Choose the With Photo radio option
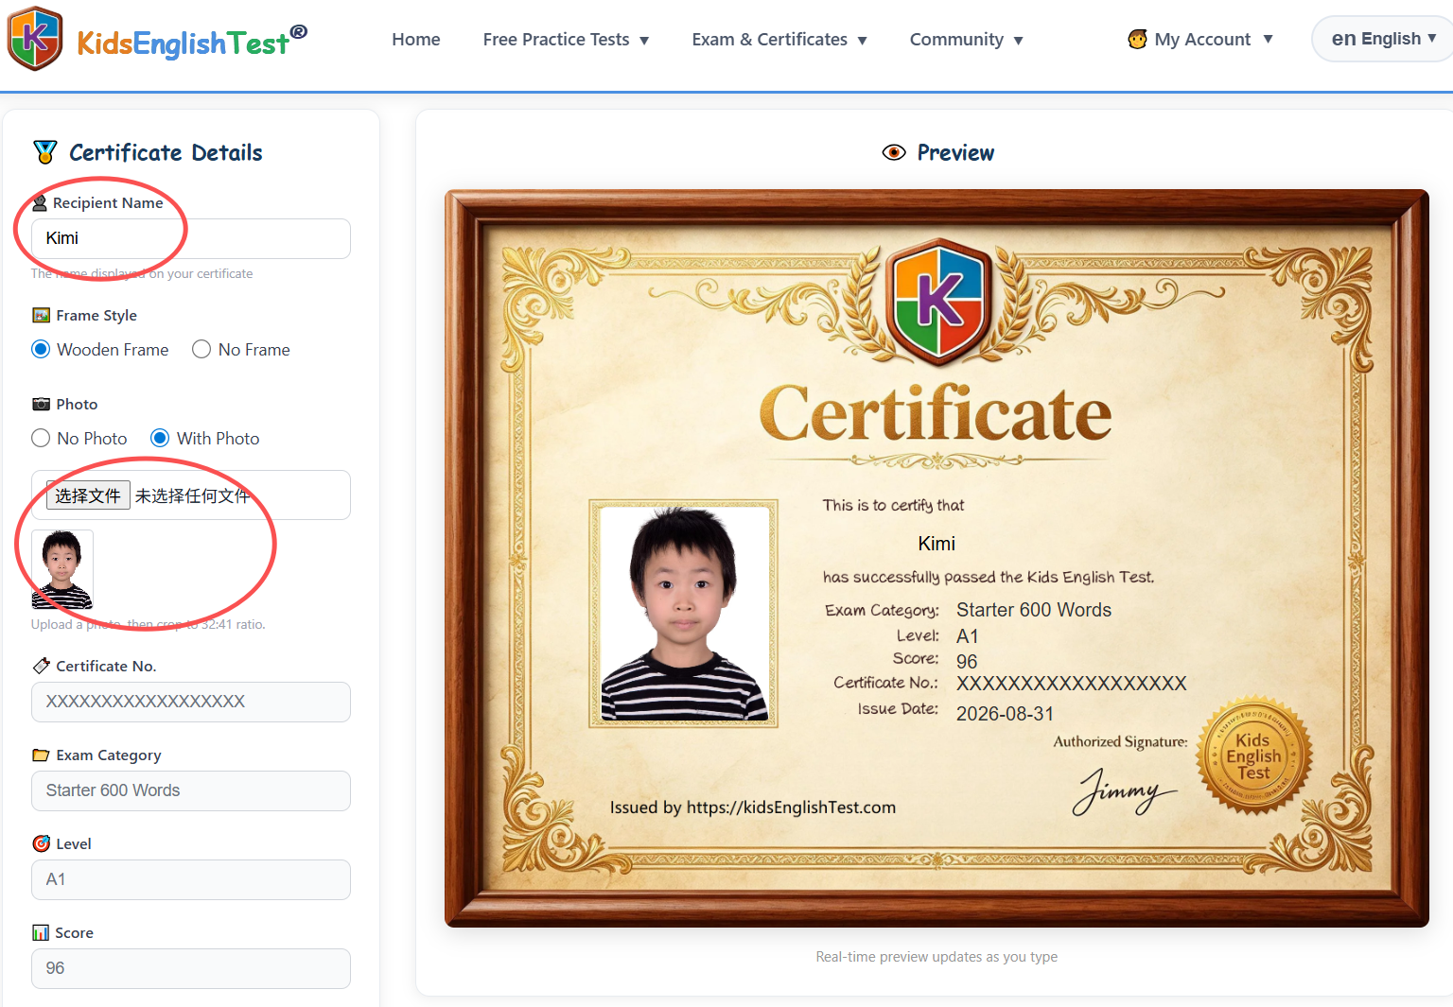Screen dimensions: 1453x1007 tap(160, 438)
